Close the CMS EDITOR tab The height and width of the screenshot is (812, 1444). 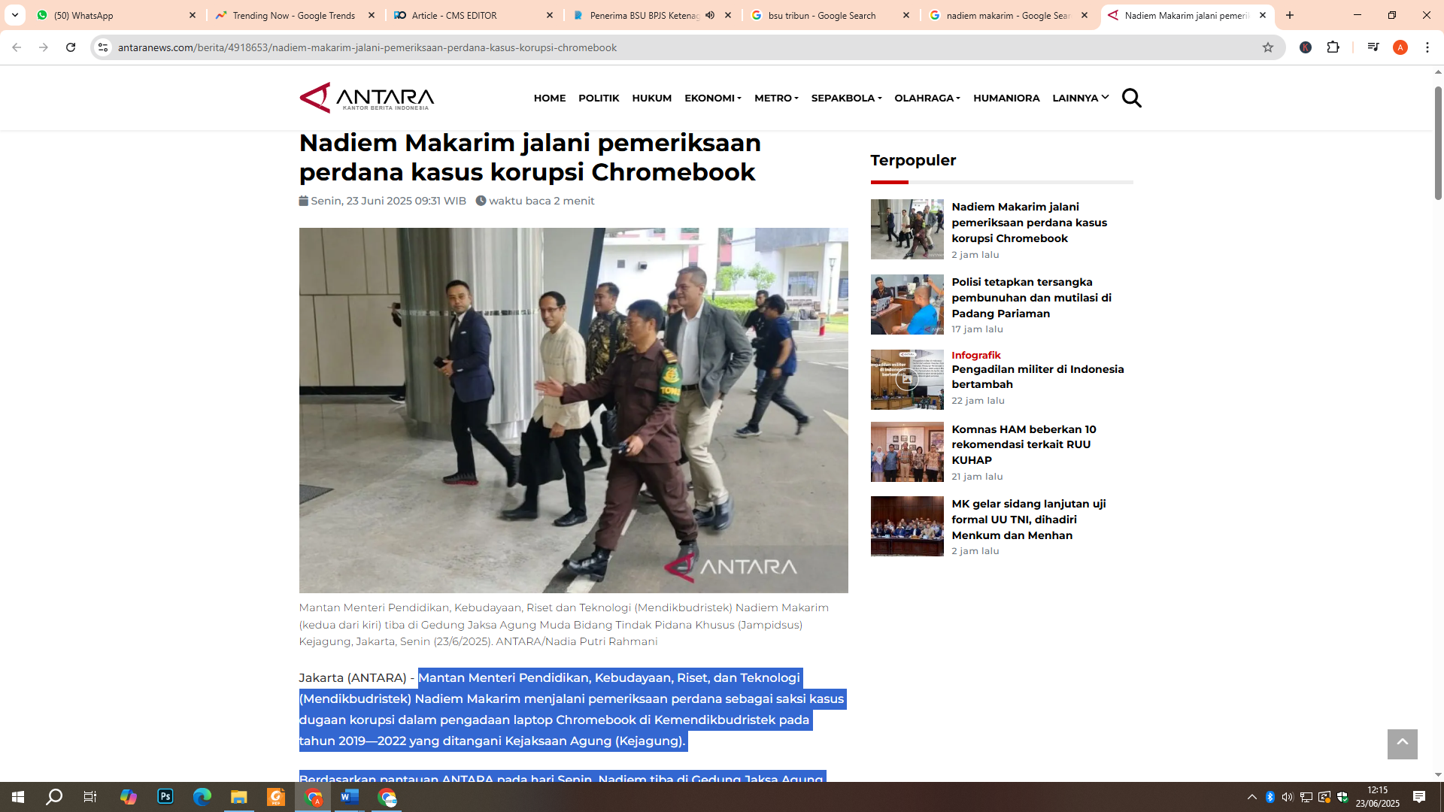tap(550, 15)
